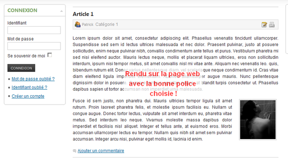Open the Catégorie 1 category label
The width and height of the screenshot is (288, 160).
(x=107, y=24)
